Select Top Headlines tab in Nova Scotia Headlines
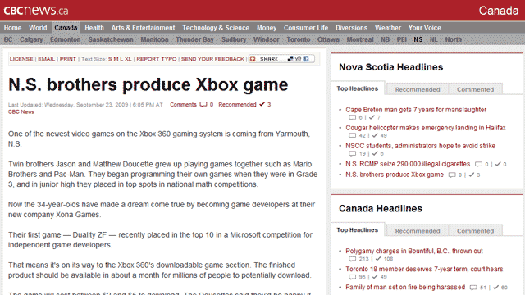This screenshot has height=295, width=525. click(x=358, y=88)
